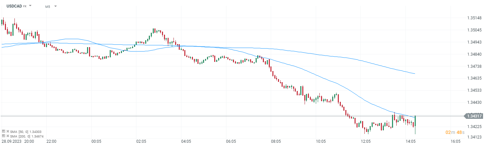
Task: Click the 1.34123 price axis label
Action: tap(474, 137)
